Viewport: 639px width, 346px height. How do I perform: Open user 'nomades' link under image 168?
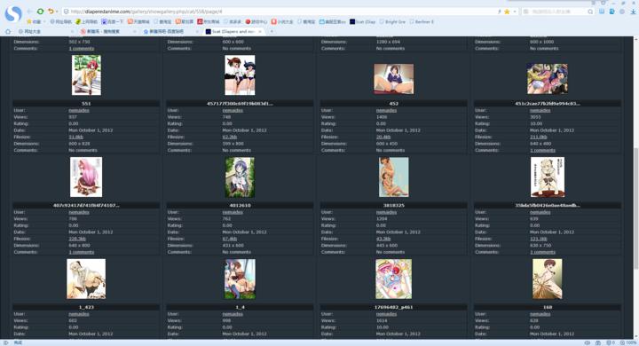540,314
